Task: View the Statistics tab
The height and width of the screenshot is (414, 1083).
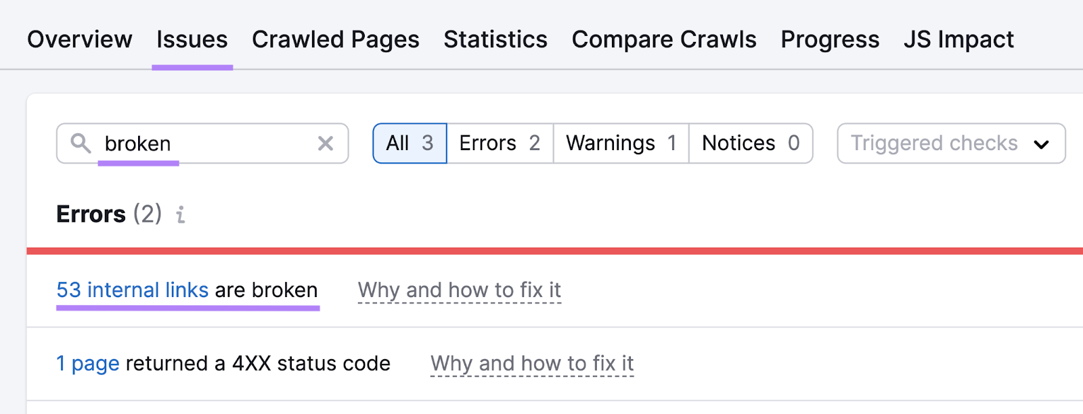Action: (x=495, y=39)
